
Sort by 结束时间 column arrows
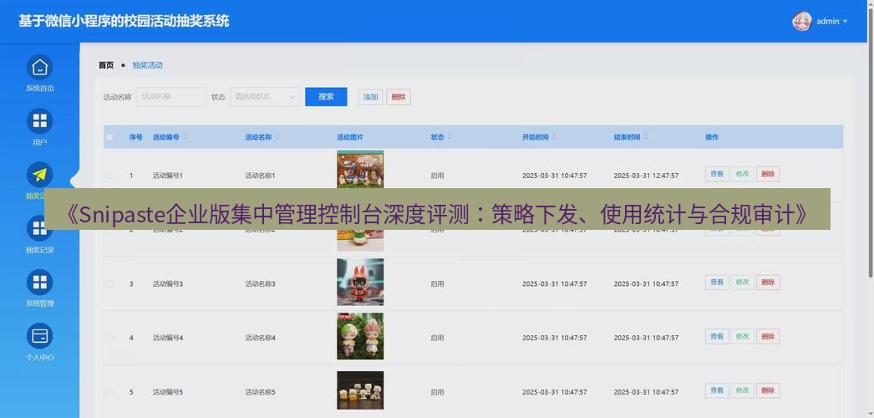pos(645,137)
